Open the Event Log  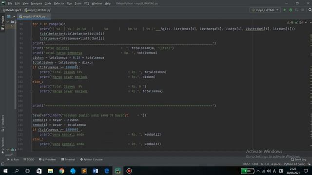tap(298, 159)
